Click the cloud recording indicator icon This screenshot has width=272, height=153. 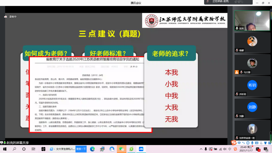pyautogui.click(x=5, y=17)
